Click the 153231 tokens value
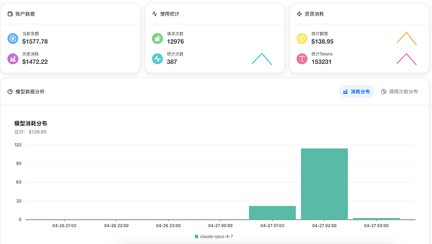The image size is (432, 244). [x=321, y=62]
